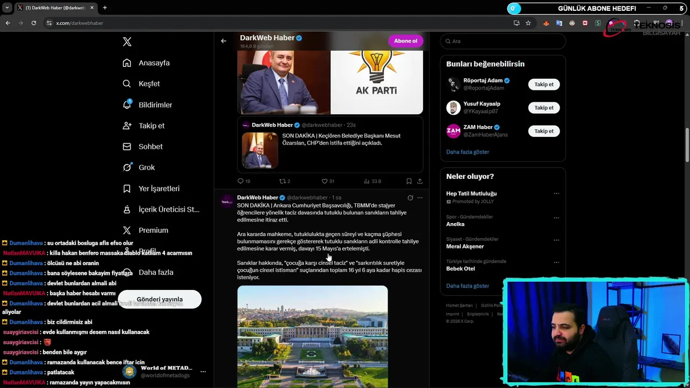View analytics showing 33 B views
690x388 pixels.
click(x=372, y=181)
